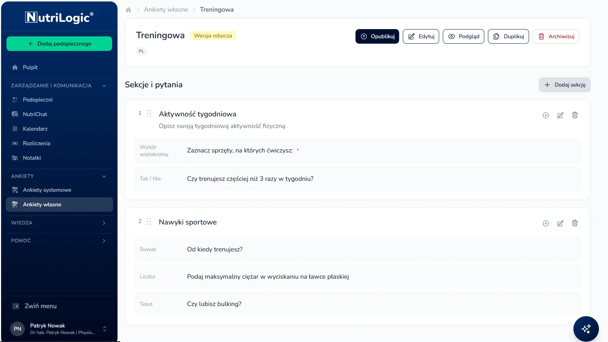Open Ankiety systemowe

59,190
